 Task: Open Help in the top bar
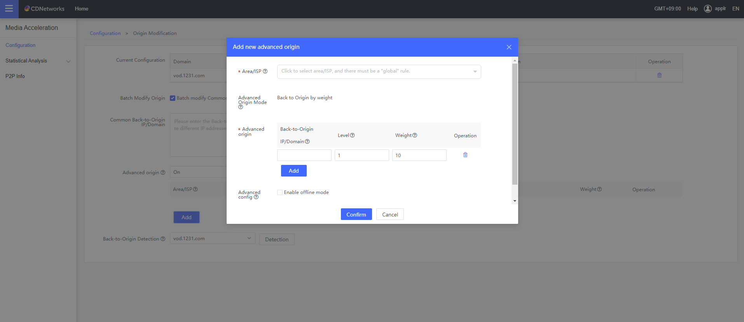pos(692,9)
